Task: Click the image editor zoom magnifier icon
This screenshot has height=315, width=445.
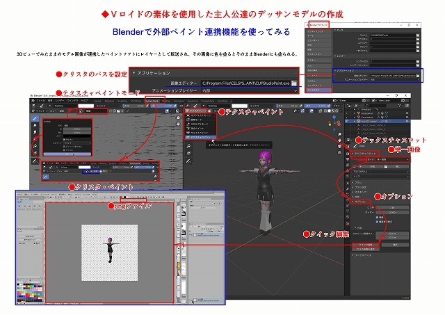Action: (x=178, y=118)
